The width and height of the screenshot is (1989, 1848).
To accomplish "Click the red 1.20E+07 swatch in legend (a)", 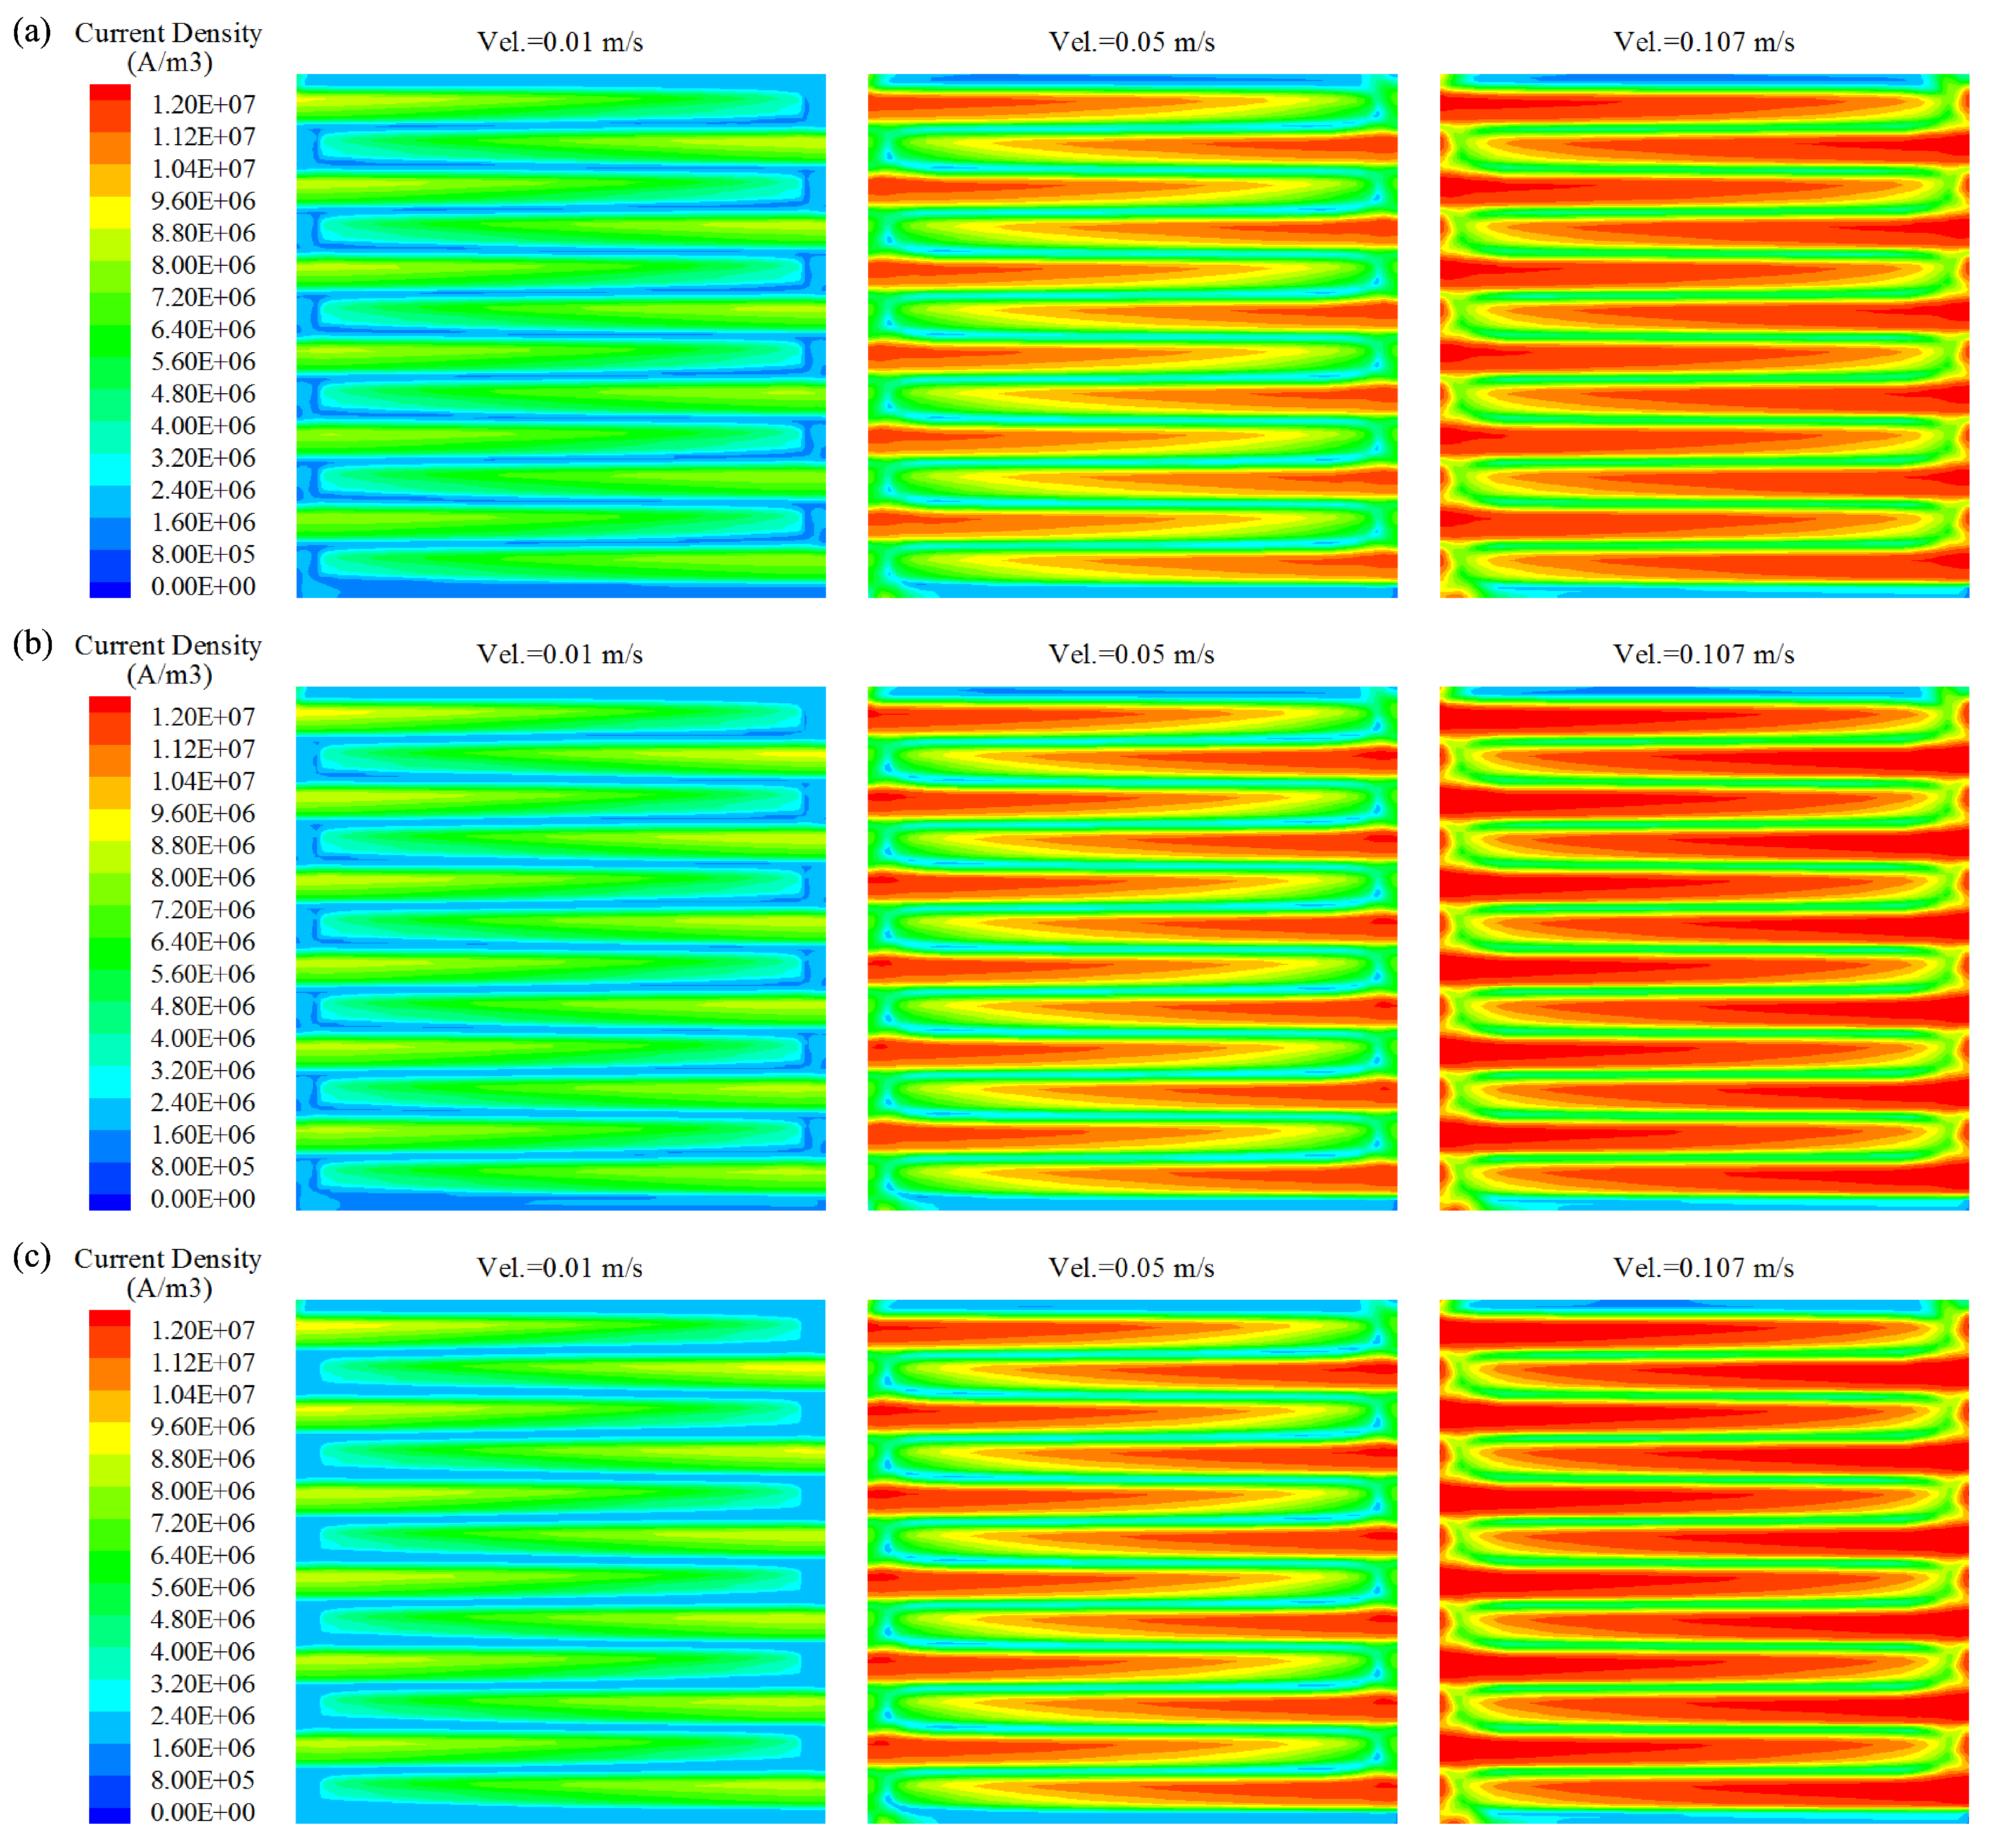I will [110, 93].
